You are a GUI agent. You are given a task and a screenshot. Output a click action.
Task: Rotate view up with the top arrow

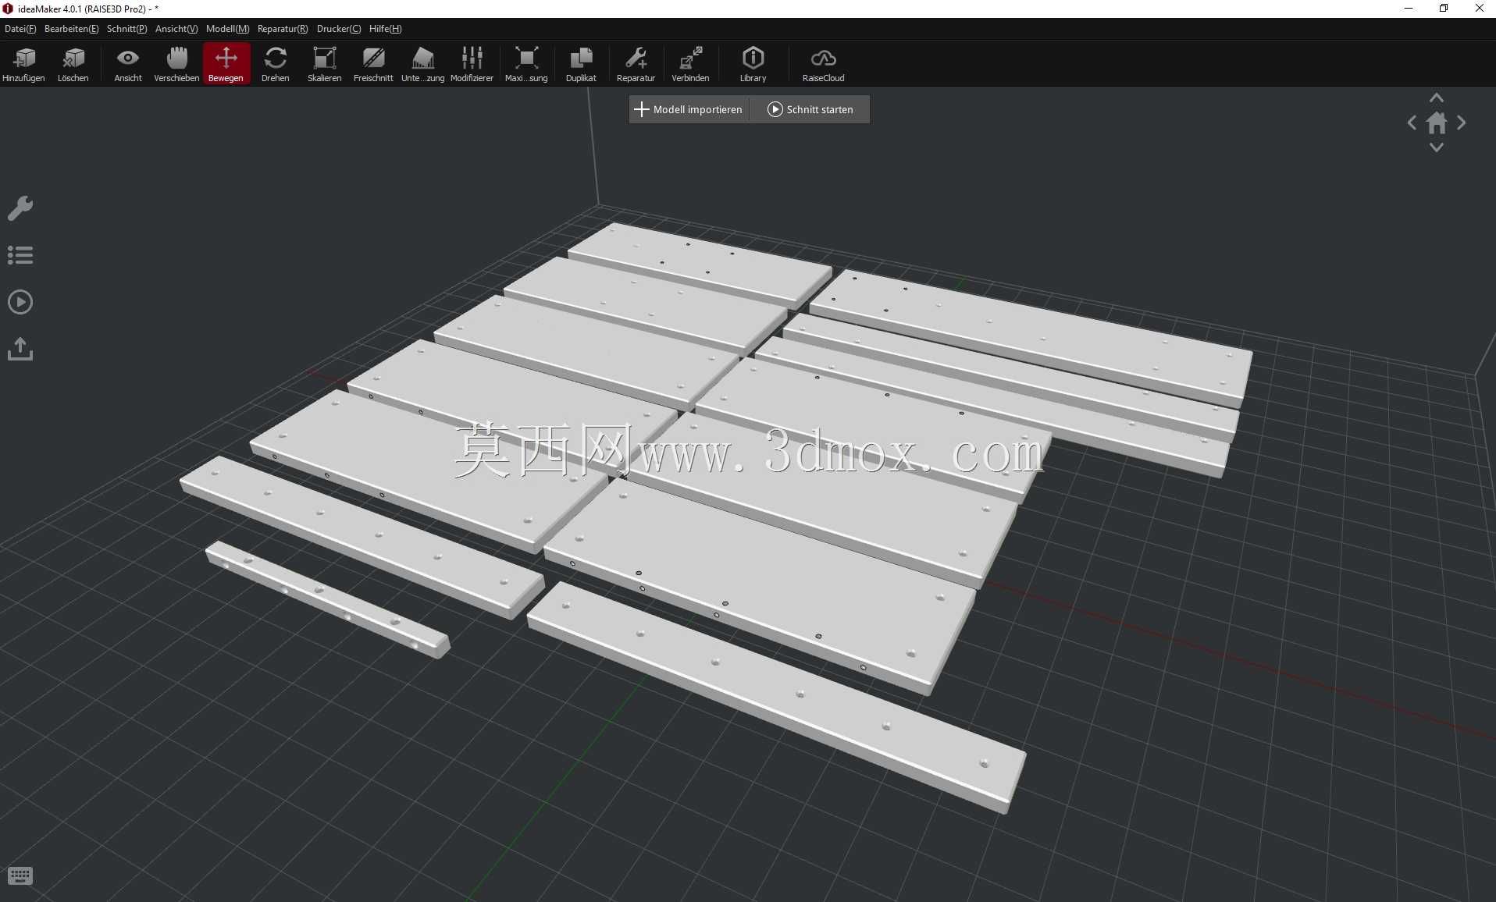coord(1437,98)
